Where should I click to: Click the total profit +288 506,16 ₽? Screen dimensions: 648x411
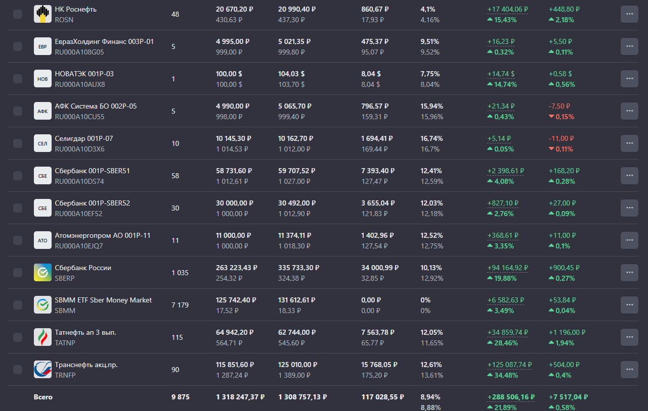coord(510,397)
